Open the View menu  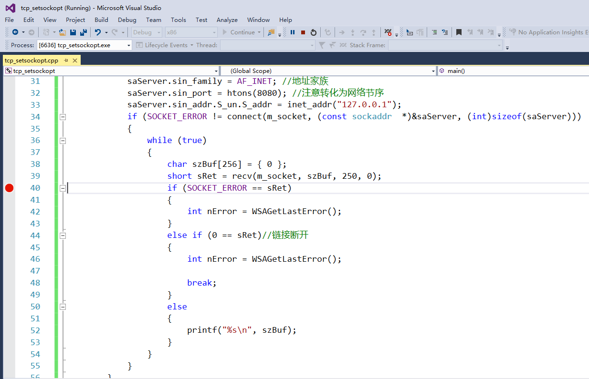tap(50, 20)
